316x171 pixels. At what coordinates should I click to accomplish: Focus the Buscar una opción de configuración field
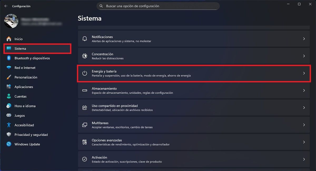click(x=158, y=6)
